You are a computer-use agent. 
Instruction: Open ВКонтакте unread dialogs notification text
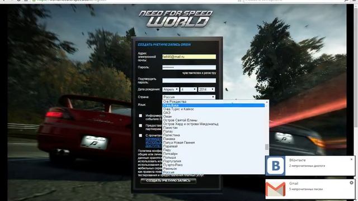(307, 166)
